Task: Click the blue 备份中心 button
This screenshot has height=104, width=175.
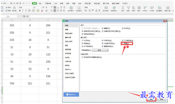Action: (x=71, y=94)
